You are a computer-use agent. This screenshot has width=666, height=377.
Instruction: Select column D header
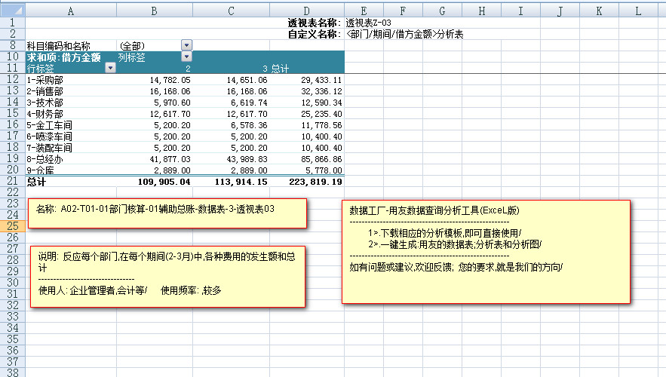tap(306, 11)
